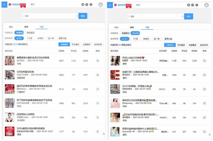Click the blue 搜索 button in right panel
Image resolution: width=213 pixels, height=141 pixels.
(189, 17)
